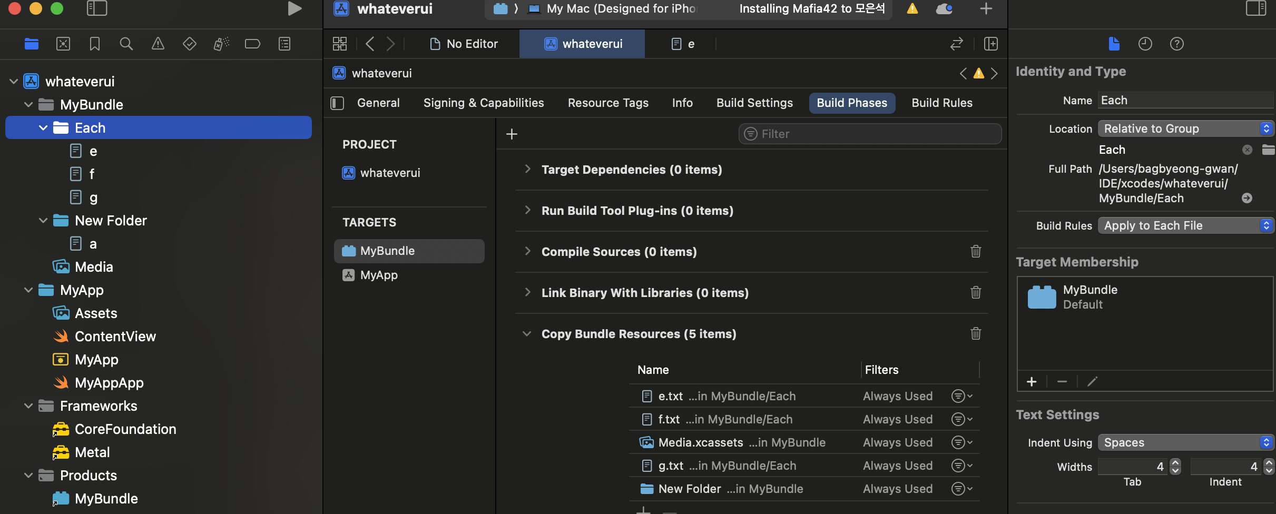Open the Xcode Cloud status icon
This screenshot has height=514, width=1276.
(x=944, y=8)
